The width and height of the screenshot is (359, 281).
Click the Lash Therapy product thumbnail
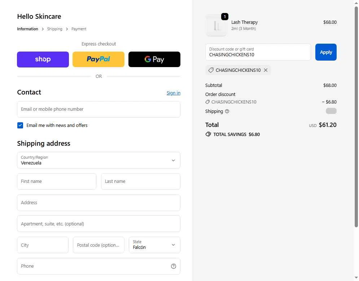click(216, 25)
